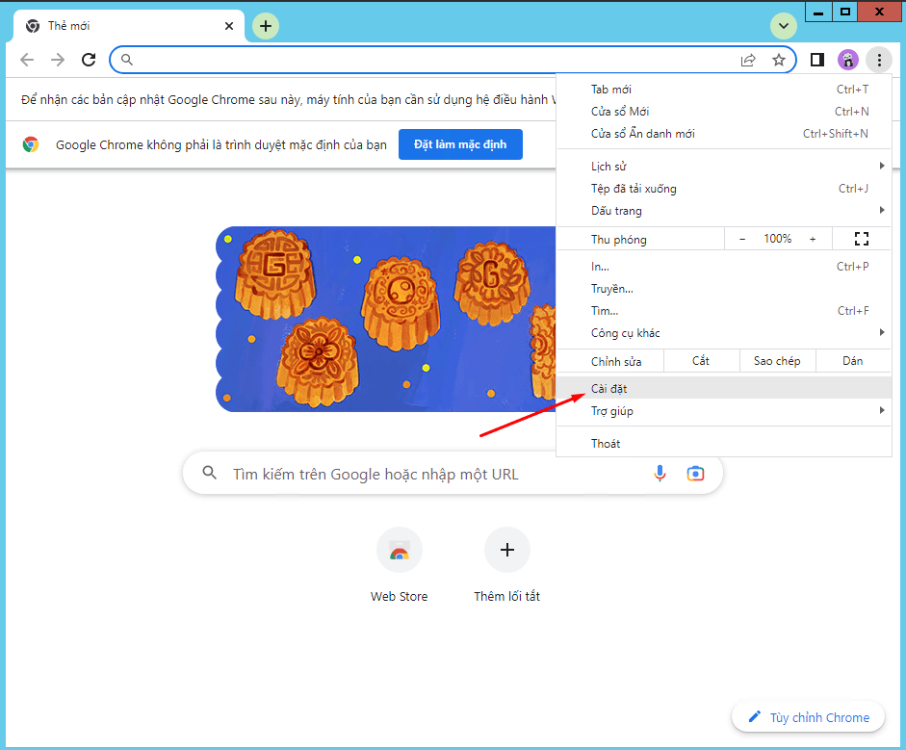Click the Google Lens camera search icon
This screenshot has width=906, height=750.
point(695,474)
